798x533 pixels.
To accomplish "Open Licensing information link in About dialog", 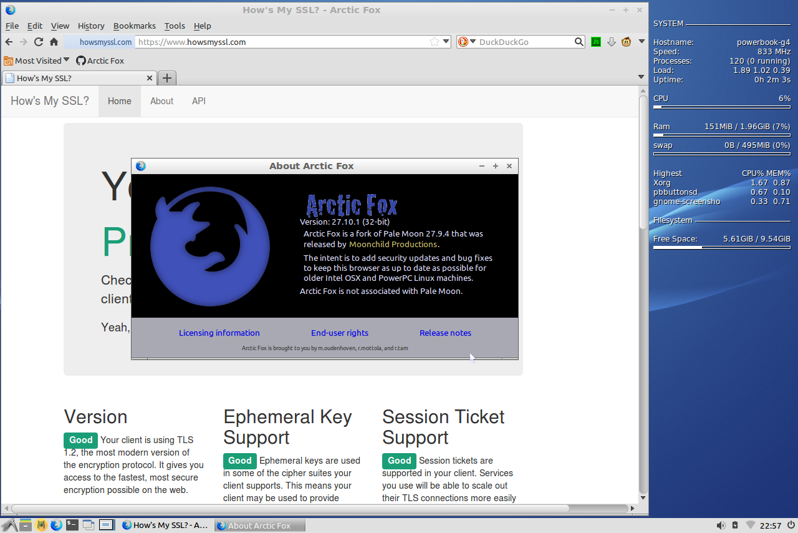I will pyautogui.click(x=219, y=333).
